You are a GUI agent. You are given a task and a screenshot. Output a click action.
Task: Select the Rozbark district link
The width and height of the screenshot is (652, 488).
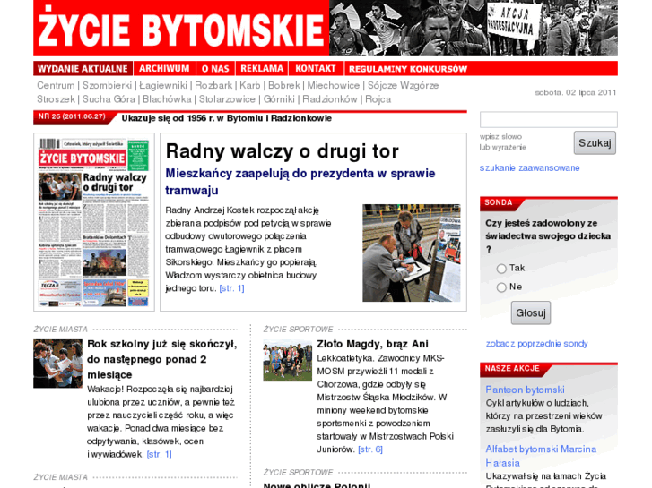click(x=213, y=86)
